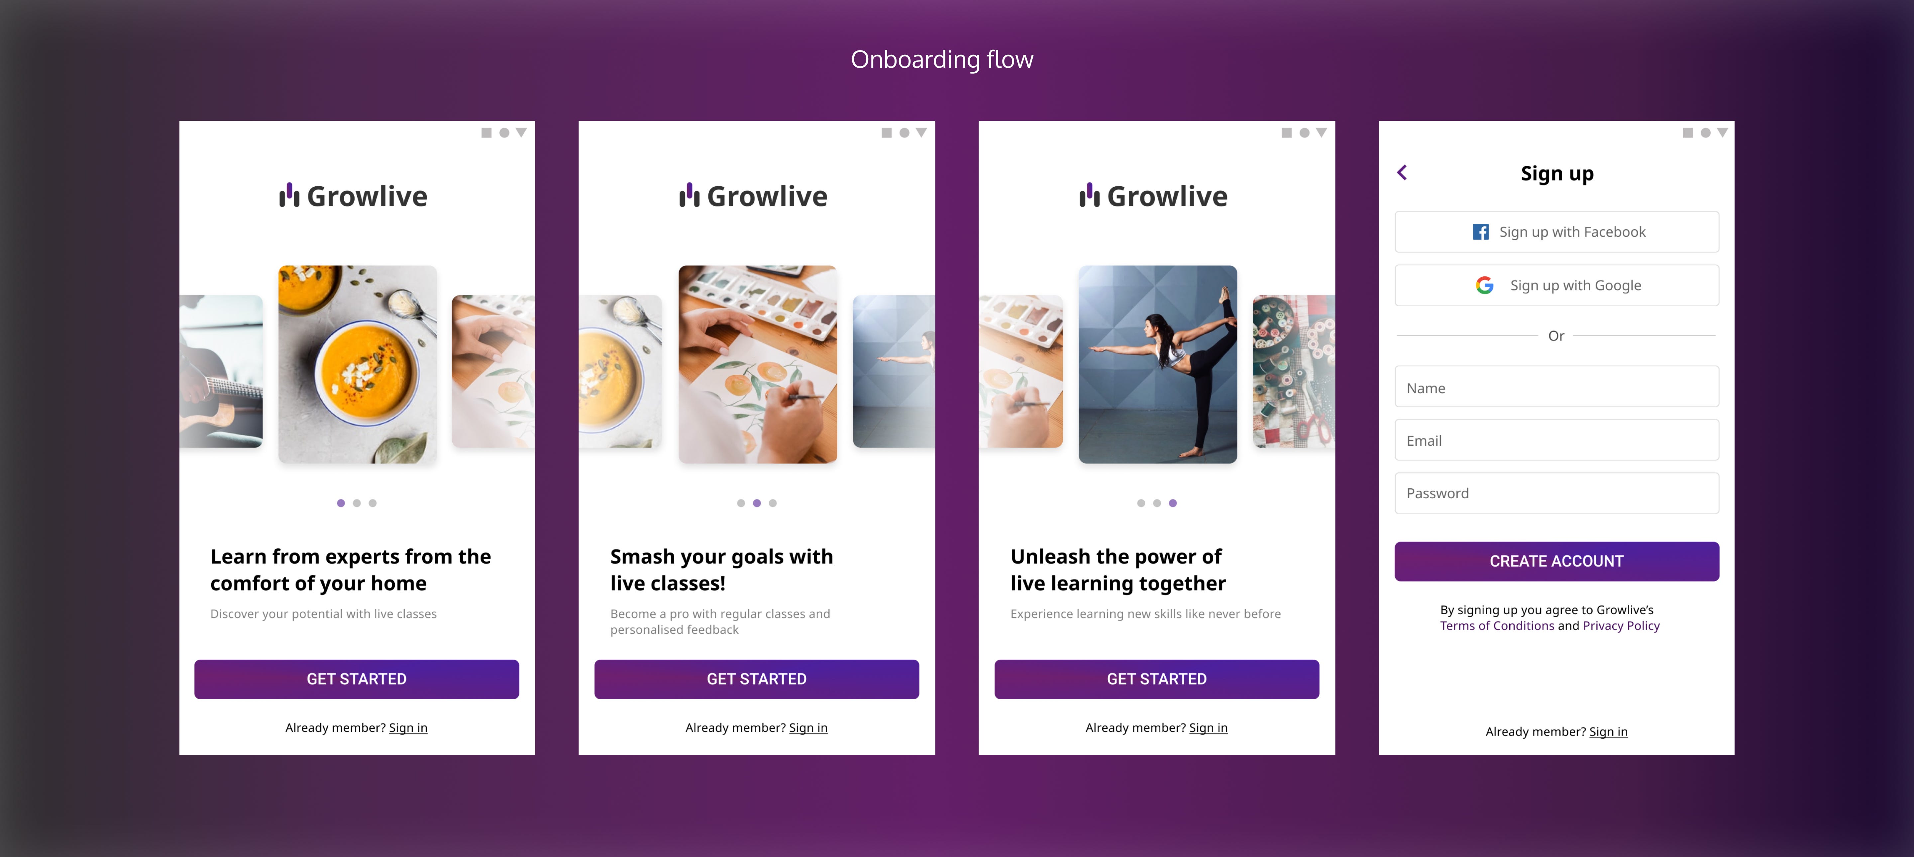
Task: Click the Growlive logo on first screen
Action: [353, 196]
